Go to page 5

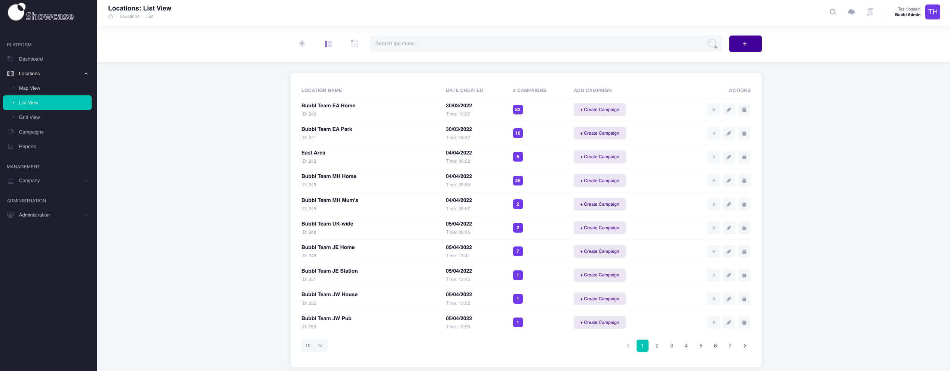pos(701,346)
